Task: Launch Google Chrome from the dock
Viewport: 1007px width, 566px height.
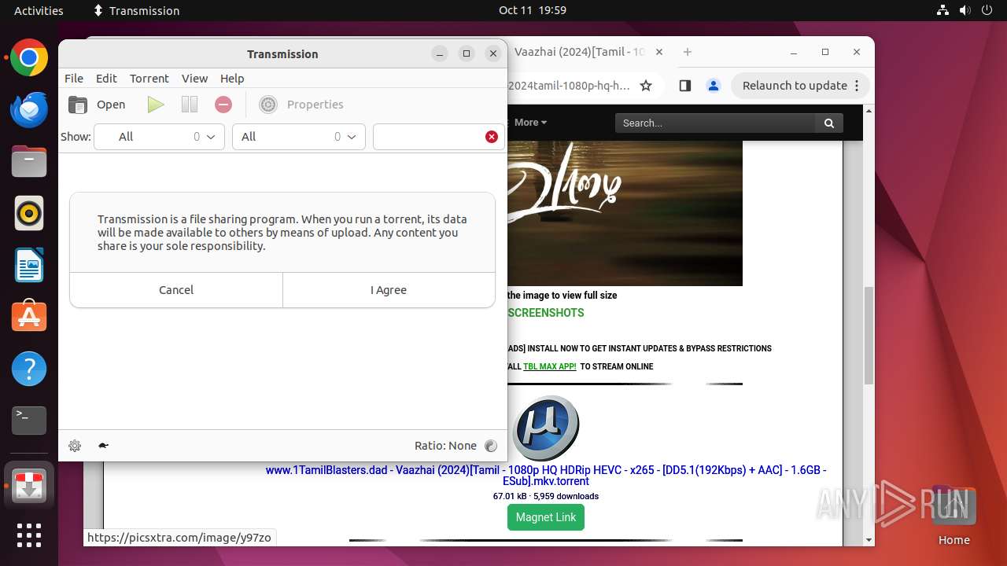Action: coord(29,57)
